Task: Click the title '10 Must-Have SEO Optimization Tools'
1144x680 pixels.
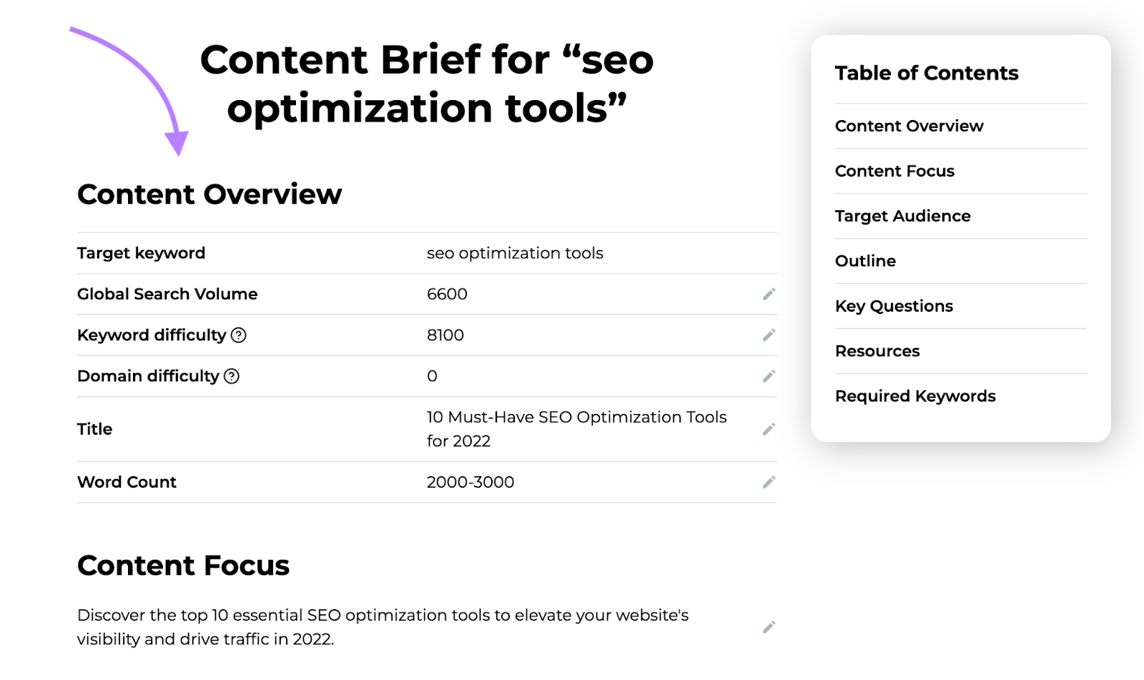Action: pos(576,418)
